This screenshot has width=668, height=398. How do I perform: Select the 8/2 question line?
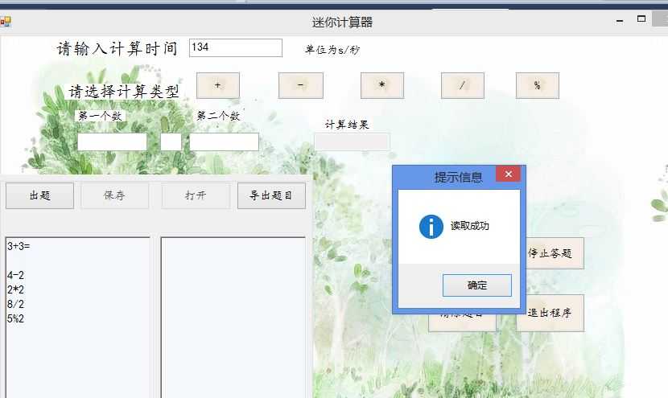click(x=16, y=305)
